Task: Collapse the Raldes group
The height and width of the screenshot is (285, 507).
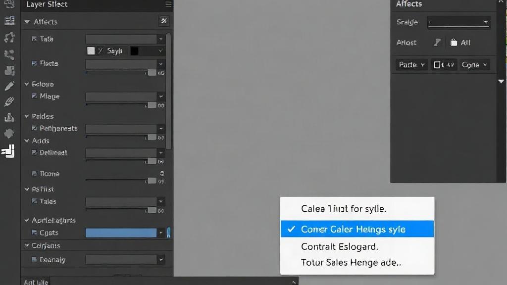Action: click(27, 116)
